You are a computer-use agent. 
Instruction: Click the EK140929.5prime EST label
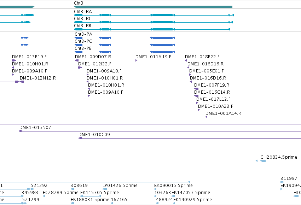192,200
